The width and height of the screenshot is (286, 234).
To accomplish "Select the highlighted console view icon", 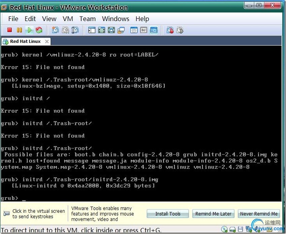I will pos(154,30).
